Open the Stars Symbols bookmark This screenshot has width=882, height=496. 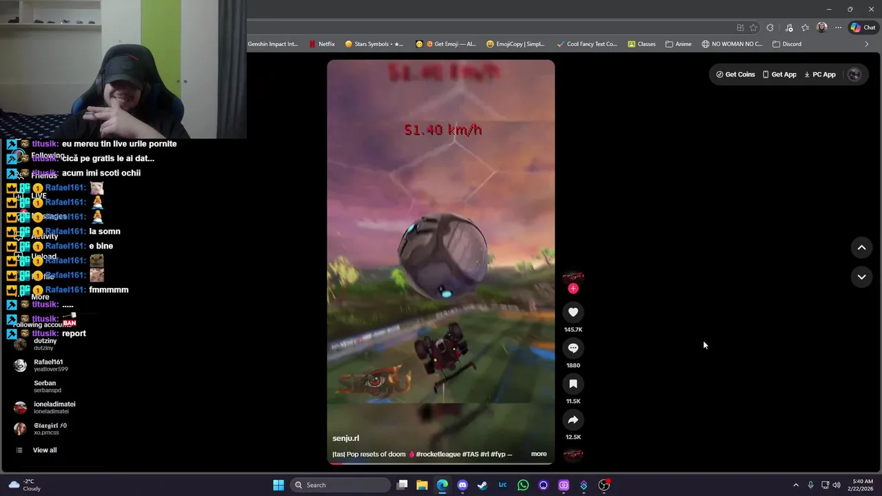point(374,44)
